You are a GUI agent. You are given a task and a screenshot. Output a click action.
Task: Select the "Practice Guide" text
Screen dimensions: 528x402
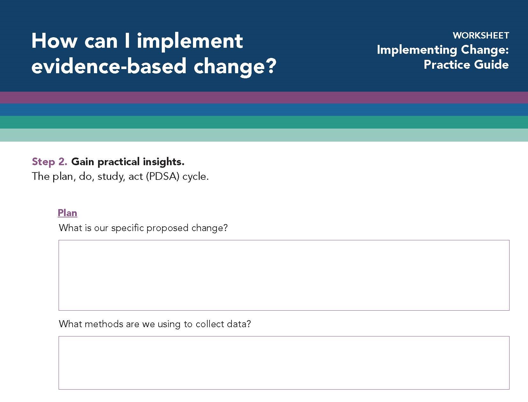click(466, 65)
